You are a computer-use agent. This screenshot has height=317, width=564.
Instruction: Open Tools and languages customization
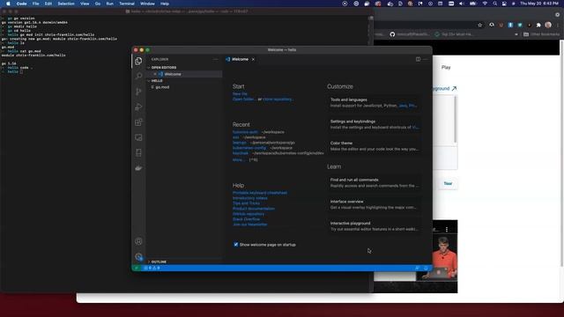[x=375, y=103]
